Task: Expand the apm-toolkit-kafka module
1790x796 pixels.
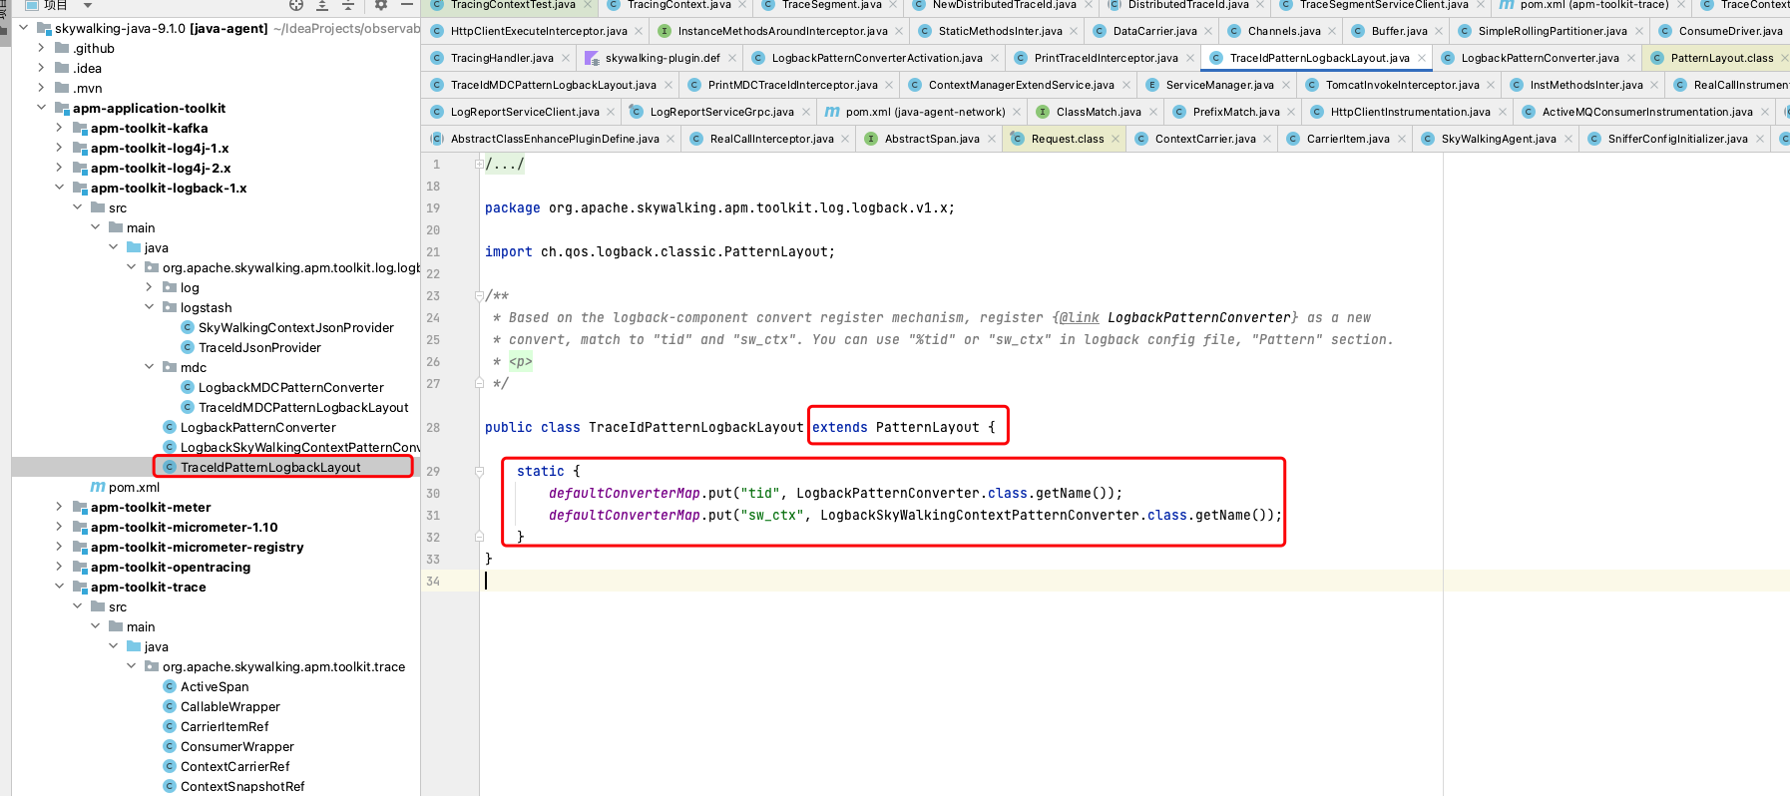Action: [59, 128]
